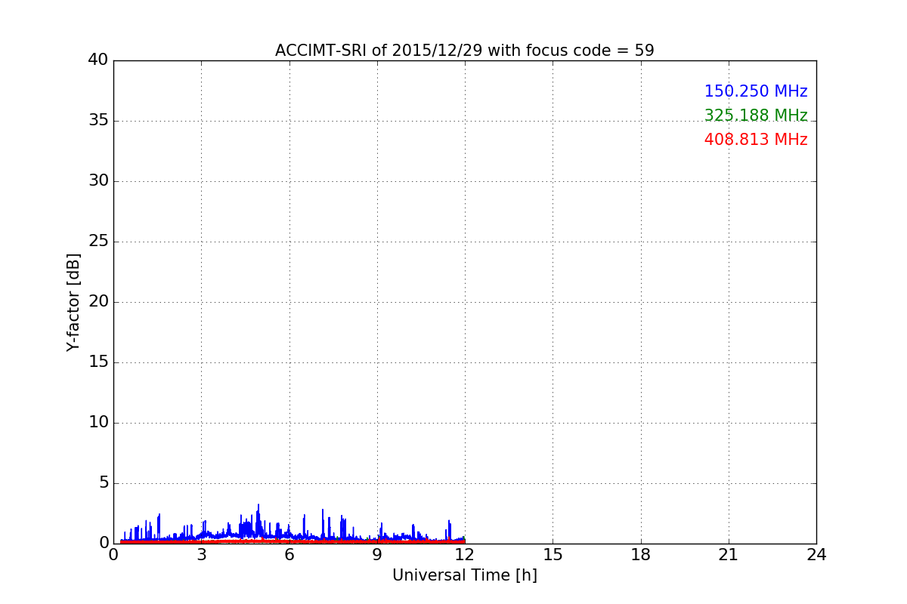Click the y-axis tick label 10
The height and width of the screenshot is (604, 907).
click(x=98, y=422)
